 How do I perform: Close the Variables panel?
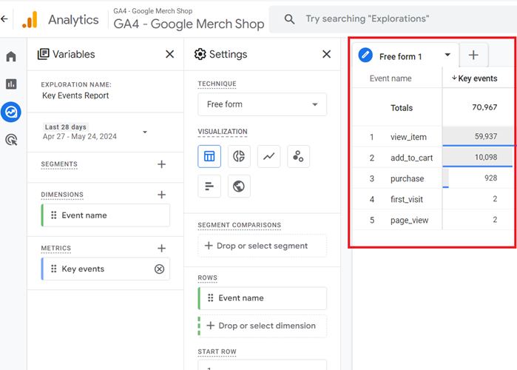pyautogui.click(x=170, y=54)
